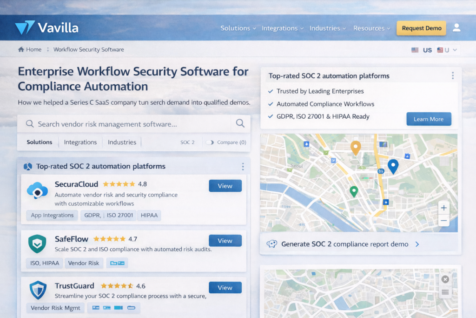Screen dimensions: 476x318
Task: Switch to the Industries filter tab
Action: point(122,142)
